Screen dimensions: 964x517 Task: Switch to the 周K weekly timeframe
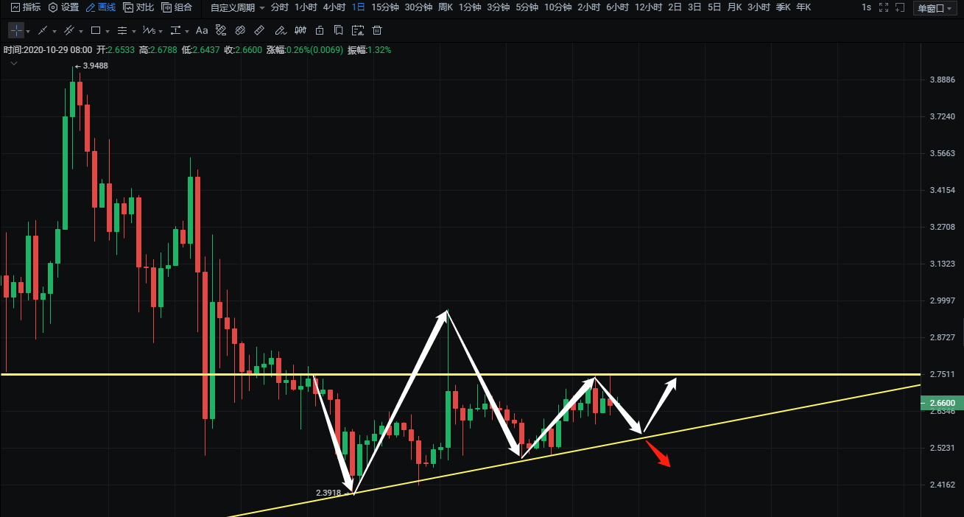click(445, 7)
